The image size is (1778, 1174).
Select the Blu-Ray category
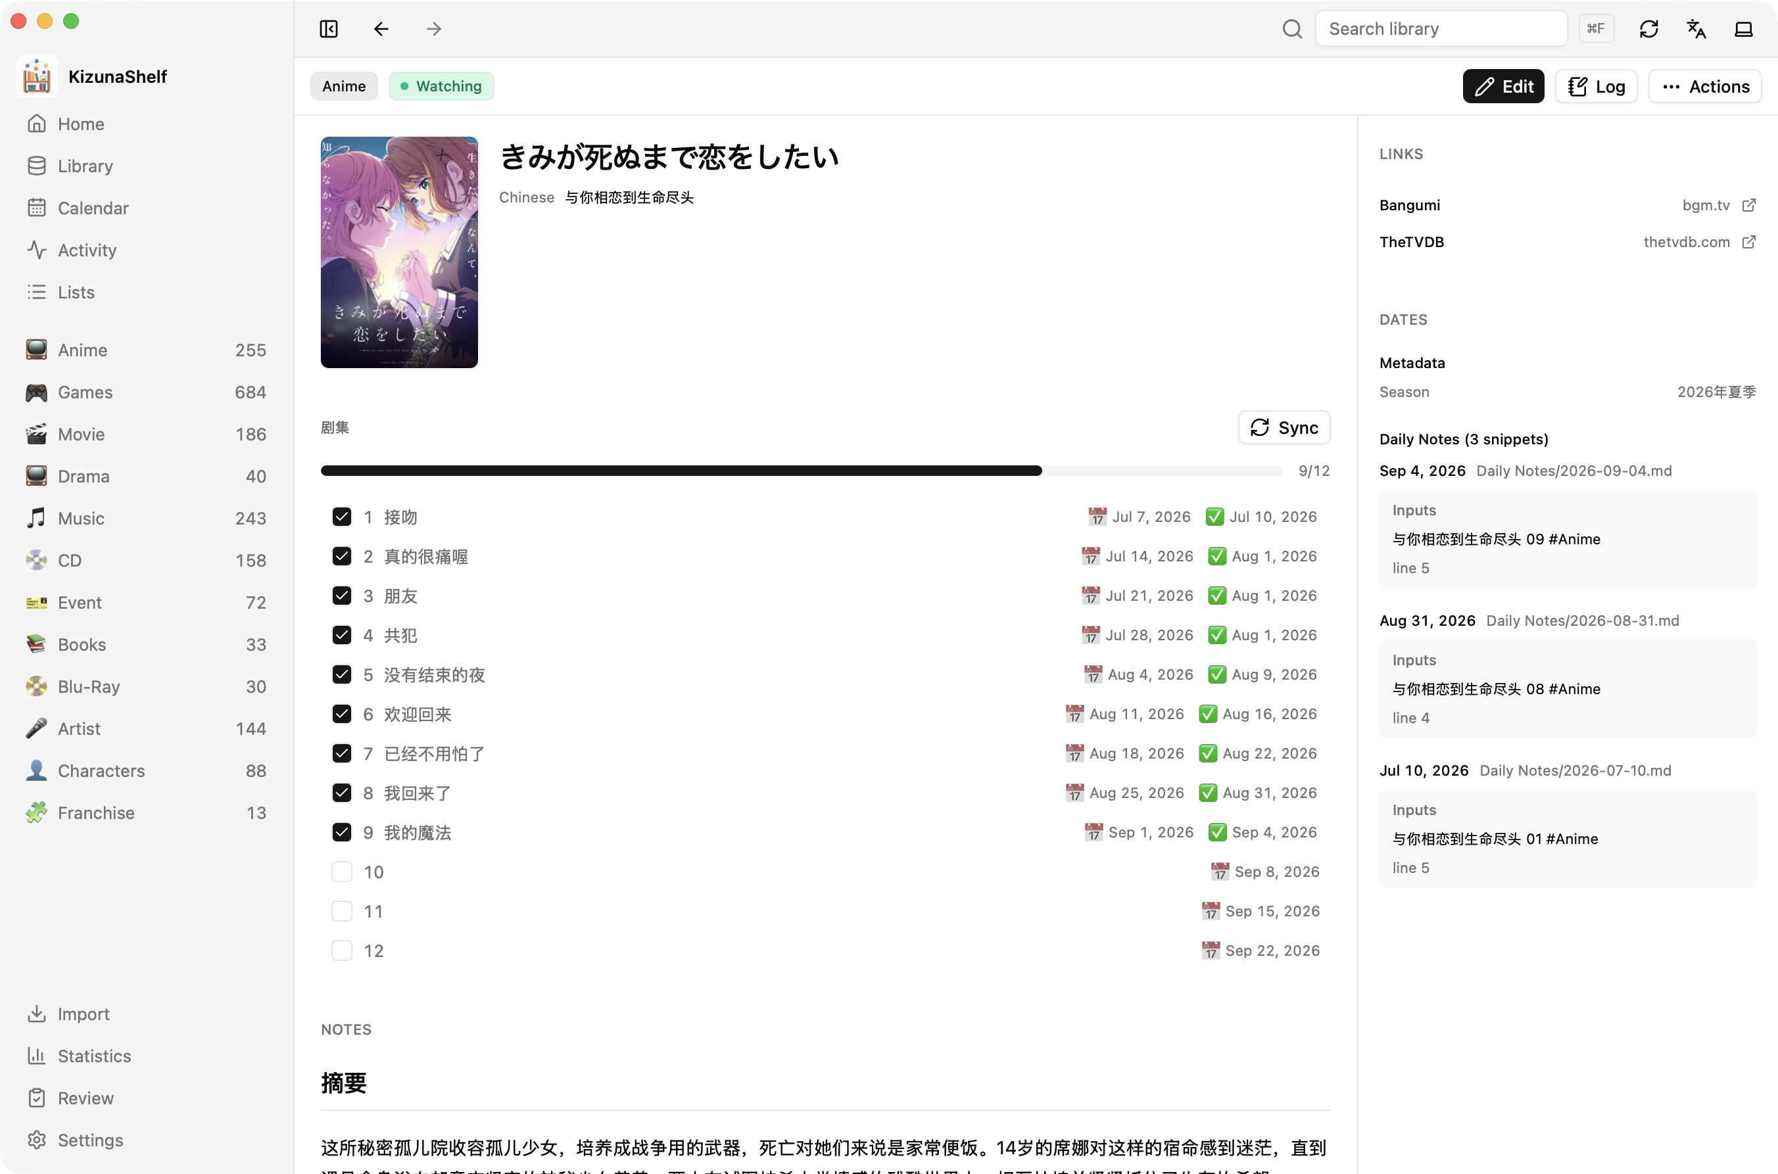point(147,686)
